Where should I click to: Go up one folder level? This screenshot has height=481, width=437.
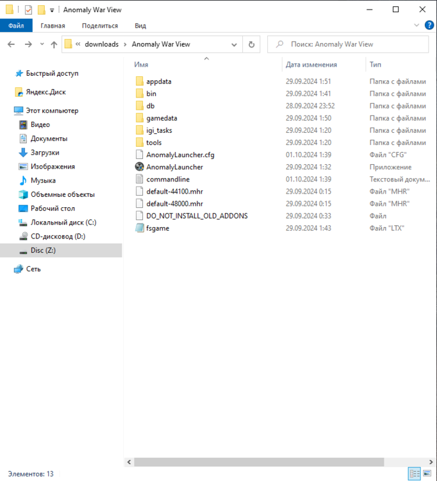click(x=54, y=44)
